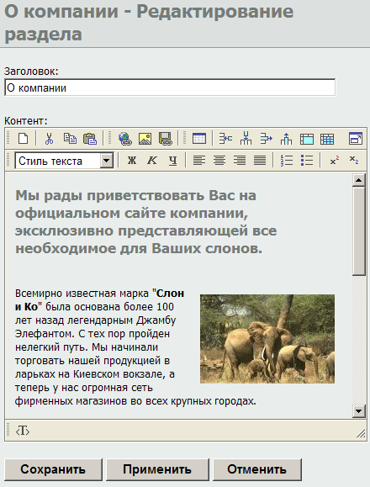370x487 pixels.
Task: Open cell properties icon with cyan cell
Action: tap(307, 139)
